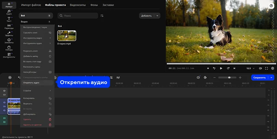Step one frame forward in player
The height and width of the screenshot is (139, 277).
point(228,68)
